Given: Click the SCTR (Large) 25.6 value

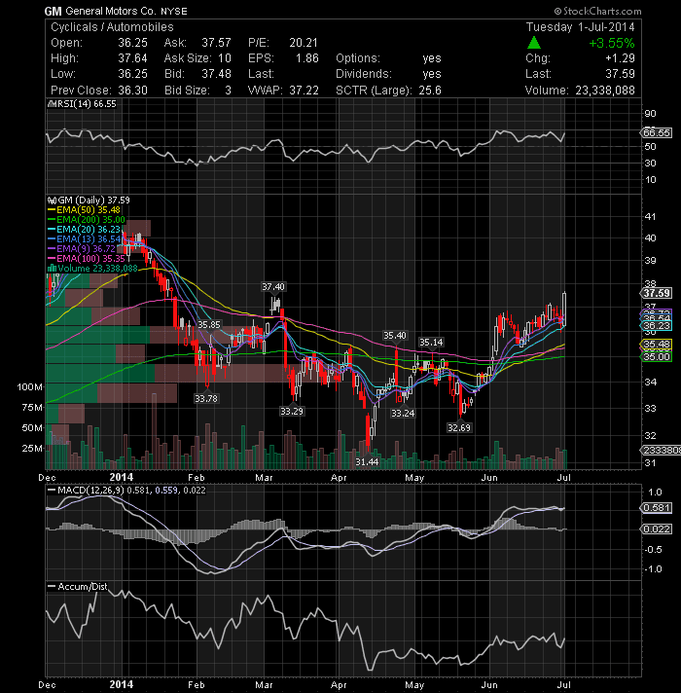Looking at the screenshot, I should coord(430,91).
